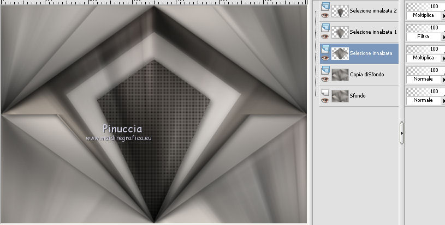
Task: Open Moltiplica blend mode of highlighted Selezione innalzata
Action: [x=423, y=58]
